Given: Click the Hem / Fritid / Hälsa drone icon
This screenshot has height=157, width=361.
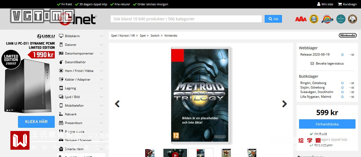Looking at the screenshot, I should click(61, 71).
